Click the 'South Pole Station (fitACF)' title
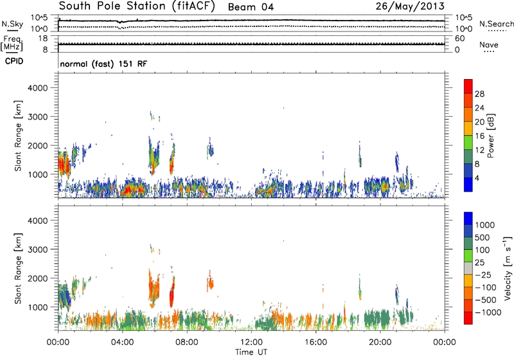The image size is (514, 356). [137, 6]
